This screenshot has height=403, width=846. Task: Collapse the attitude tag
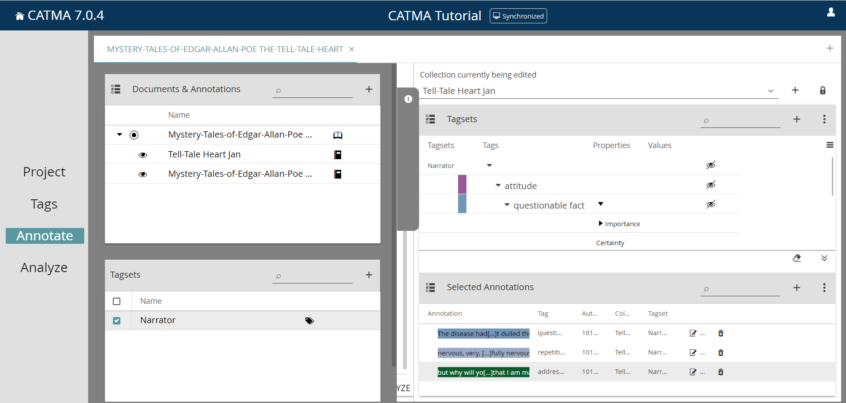pyautogui.click(x=498, y=186)
